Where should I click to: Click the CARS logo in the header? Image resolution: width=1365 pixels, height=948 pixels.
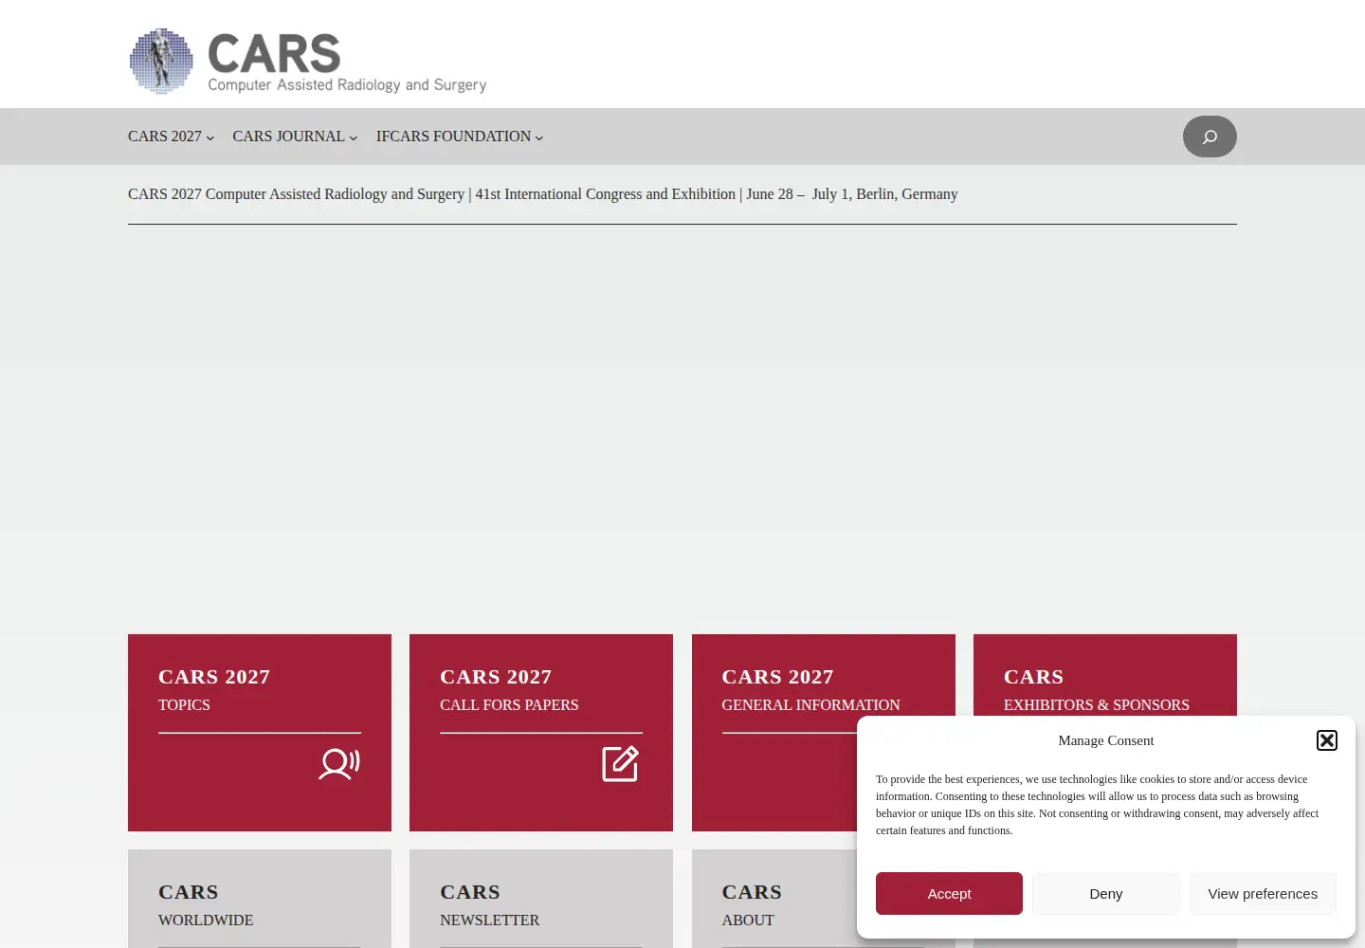click(308, 62)
